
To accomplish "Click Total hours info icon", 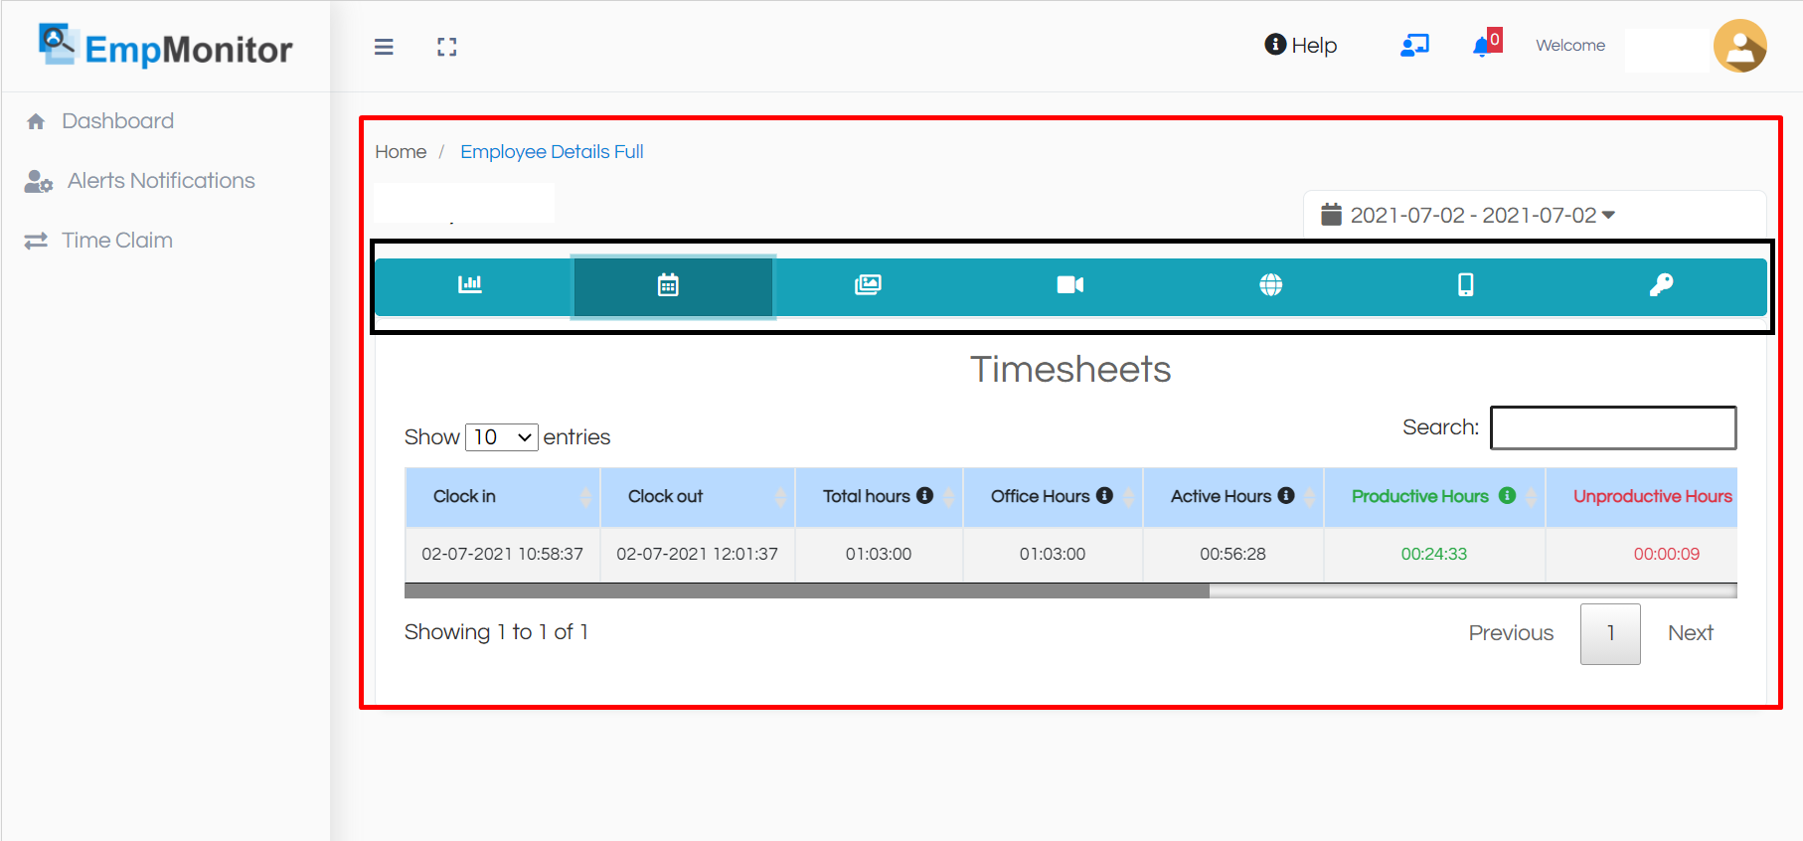I will coord(925,495).
